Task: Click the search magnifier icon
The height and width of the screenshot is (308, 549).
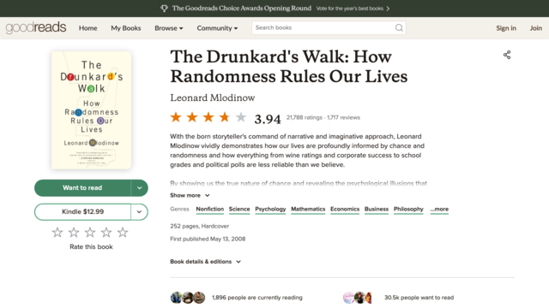Action: (x=399, y=28)
